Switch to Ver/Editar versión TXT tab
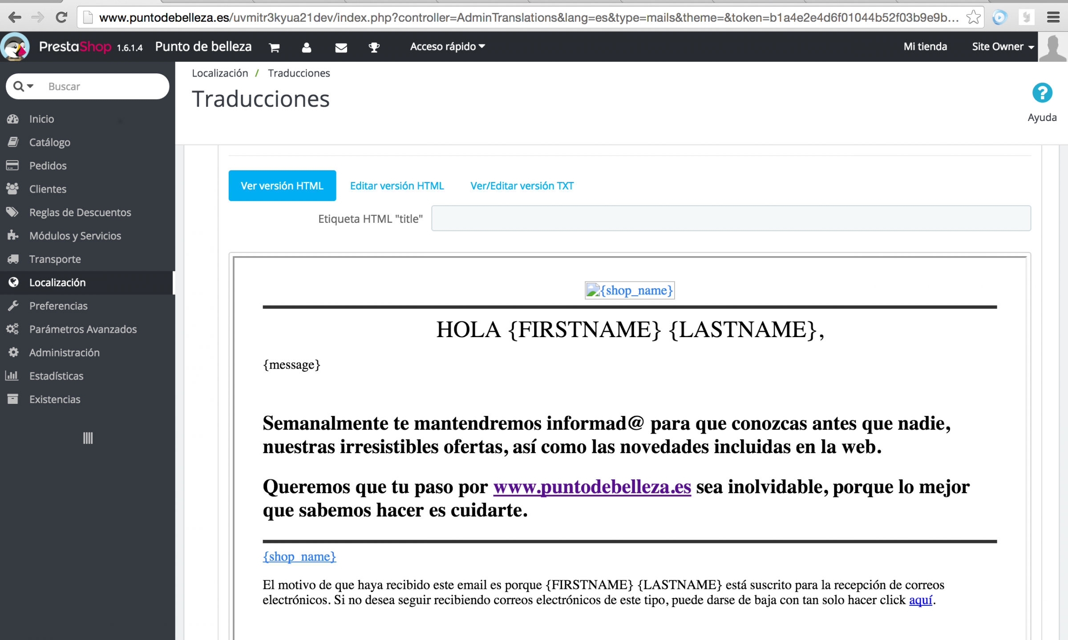This screenshot has height=640, width=1068. click(522, 185)
